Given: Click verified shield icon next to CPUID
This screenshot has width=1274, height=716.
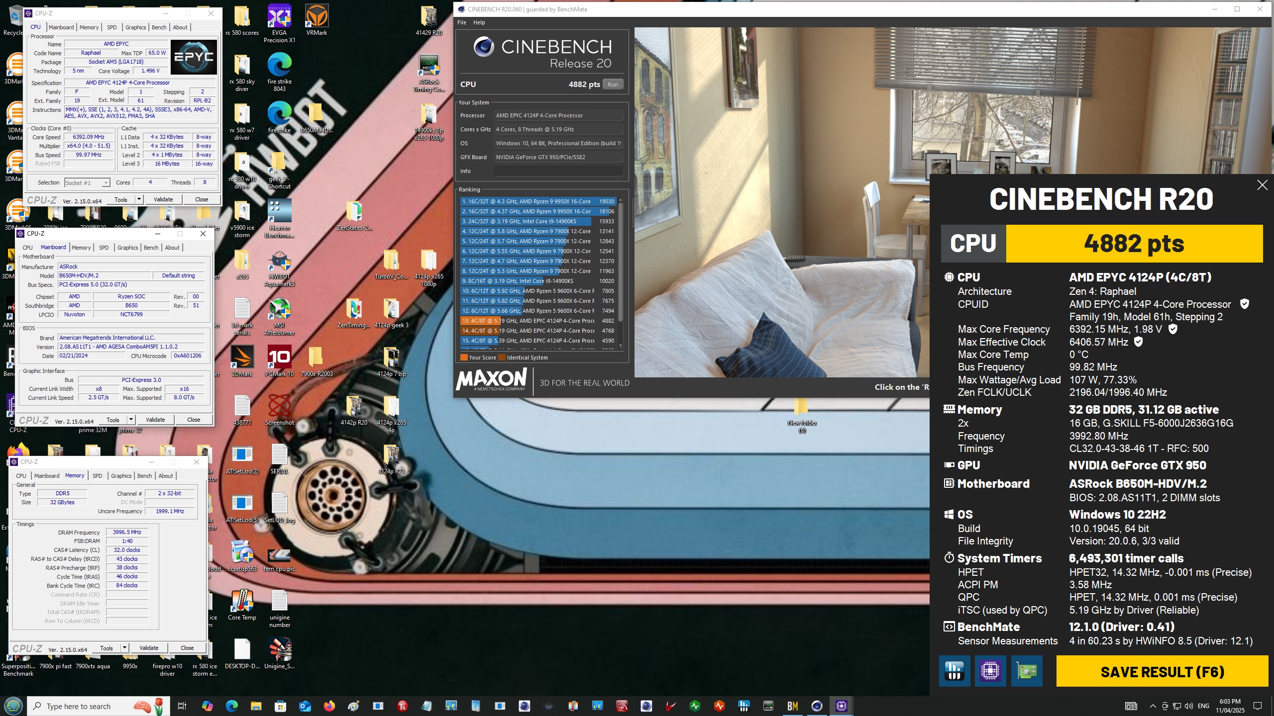Looking at the screenshot, I should [1244, 304].
